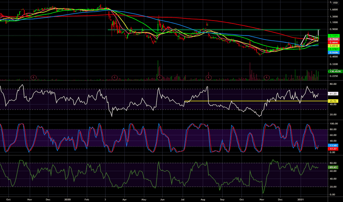
Task: Click the 100.00 stochastic axis label
Action: 333,124
